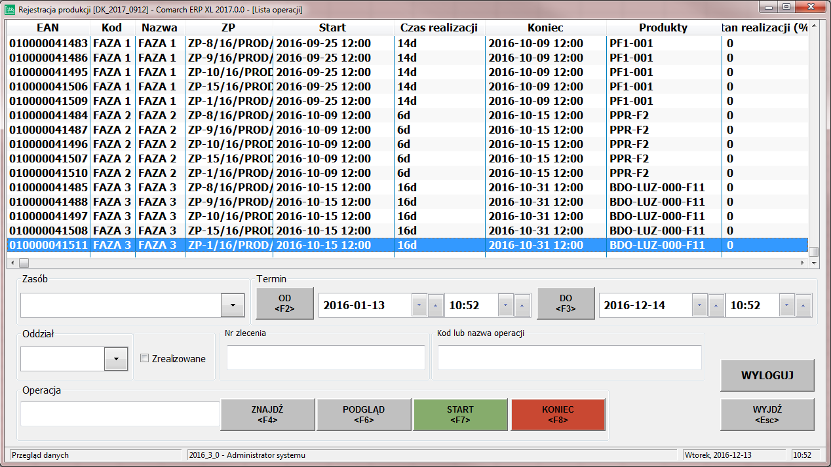
Task: Decrease the OD start time 10:52
Action: (506, 305)
